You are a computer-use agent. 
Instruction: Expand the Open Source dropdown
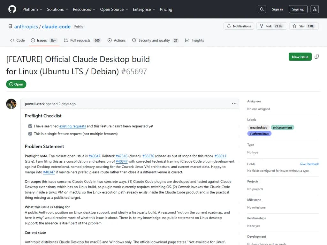[114, 9]
